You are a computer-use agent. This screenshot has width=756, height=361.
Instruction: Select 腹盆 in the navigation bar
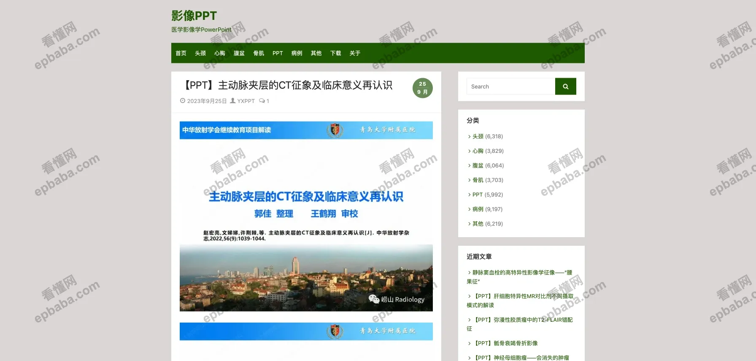(239, 53)
